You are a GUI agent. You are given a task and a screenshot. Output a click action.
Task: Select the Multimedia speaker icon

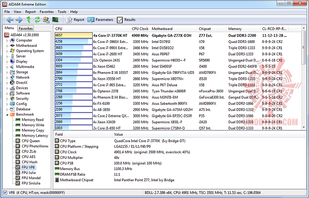click(x=12, y=67)
